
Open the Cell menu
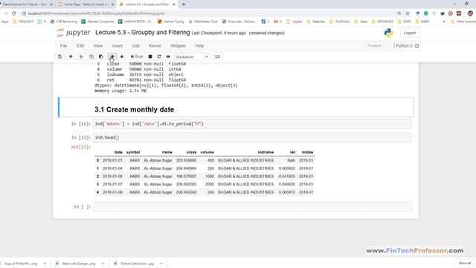tap(135, 45)
